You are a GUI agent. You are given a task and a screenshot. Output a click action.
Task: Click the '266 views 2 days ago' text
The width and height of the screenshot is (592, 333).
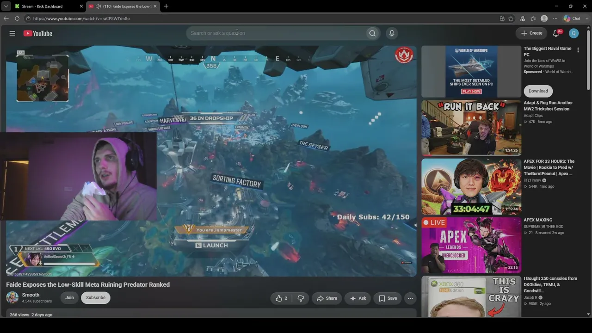(x=31, y=315)
